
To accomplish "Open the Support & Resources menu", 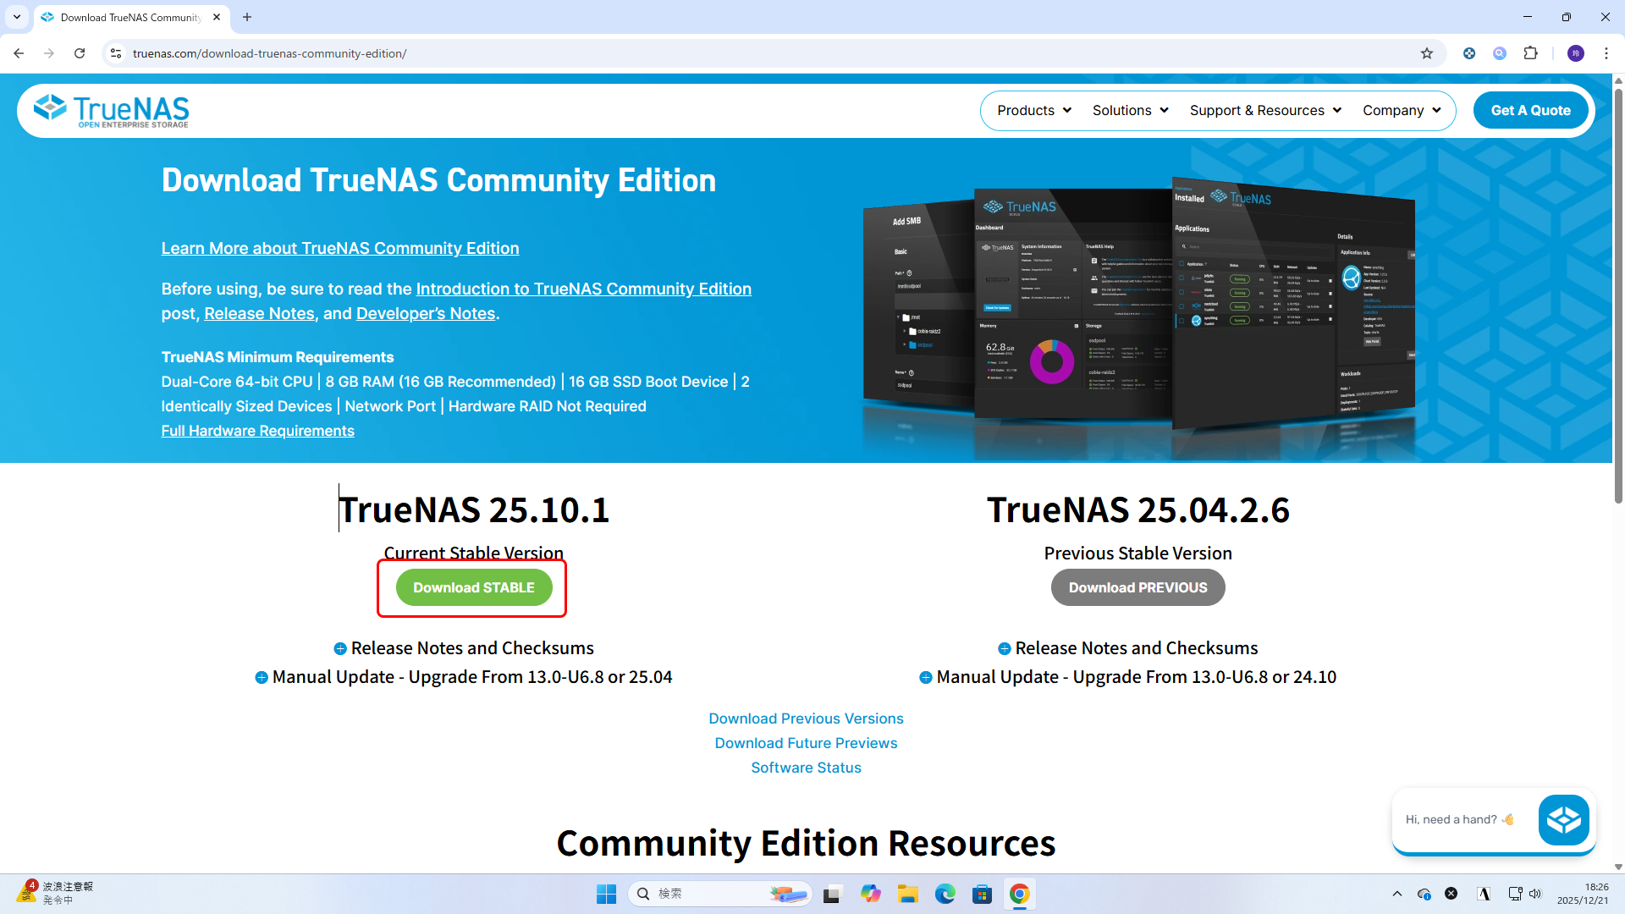I will click(1265, 111).
